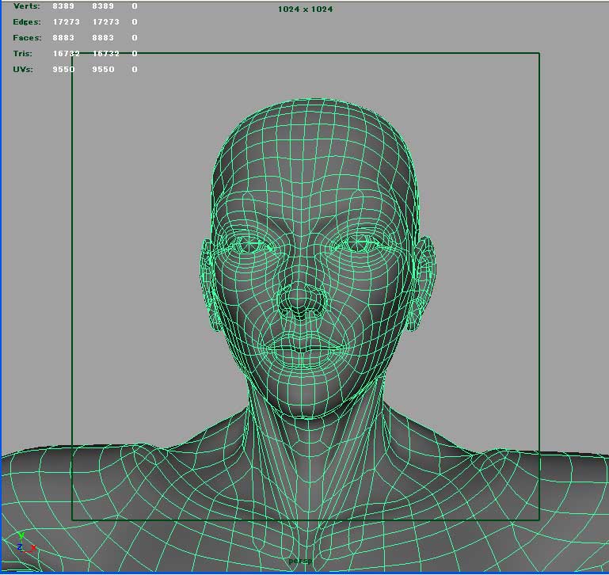
Task: Click the Faces label in the poly count HUD
Action: click(27, 38)
